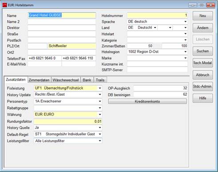
Task: Click the Abbruch button
Action: coord(202,75)
